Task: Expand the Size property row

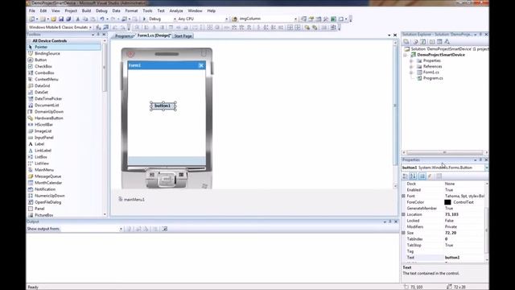Action: coord(403,233)
